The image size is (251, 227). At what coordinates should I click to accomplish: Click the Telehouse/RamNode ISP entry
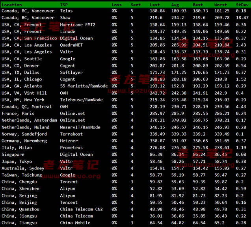click(81, 100)
